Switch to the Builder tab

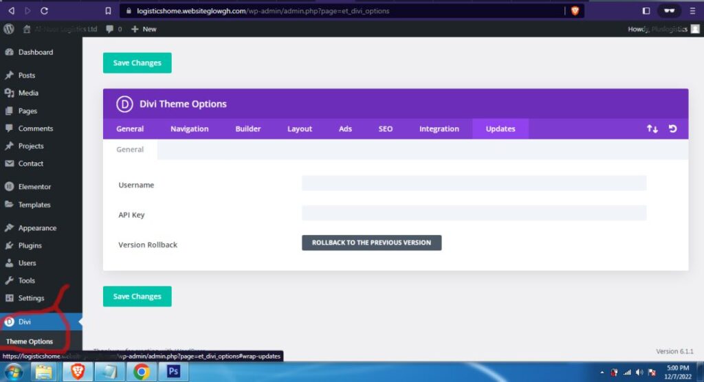pyautogui.click(x=247, y=129)
